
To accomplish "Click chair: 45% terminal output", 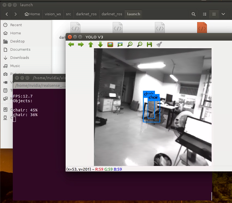I will pos(25,110).
